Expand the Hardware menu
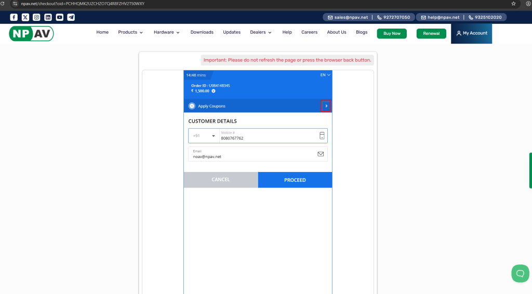This screenshot has width=532, height=294. (166, 32)
